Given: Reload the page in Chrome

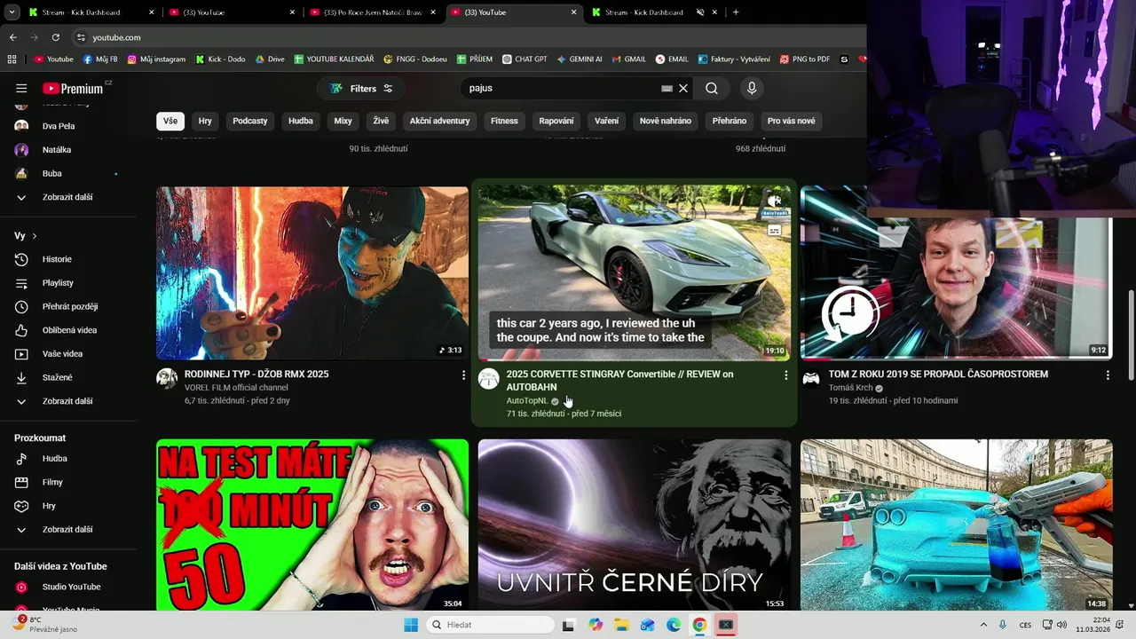Looking at the screenshot, I should coord(55,37).
